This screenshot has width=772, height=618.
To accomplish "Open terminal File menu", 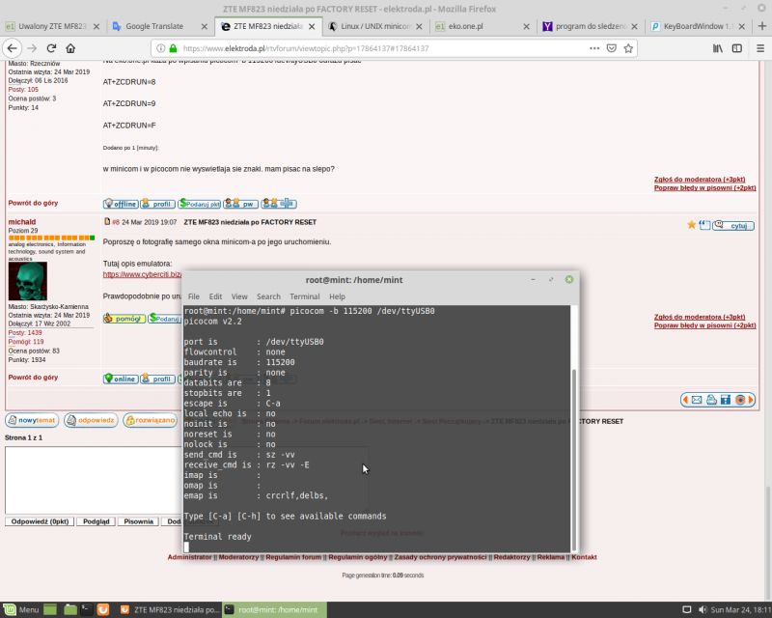I will coord(194,296).
